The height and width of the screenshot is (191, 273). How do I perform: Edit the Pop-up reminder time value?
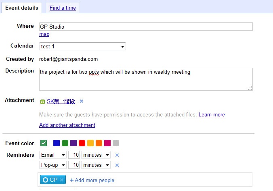pyautogui.click(x=74, y=165)
